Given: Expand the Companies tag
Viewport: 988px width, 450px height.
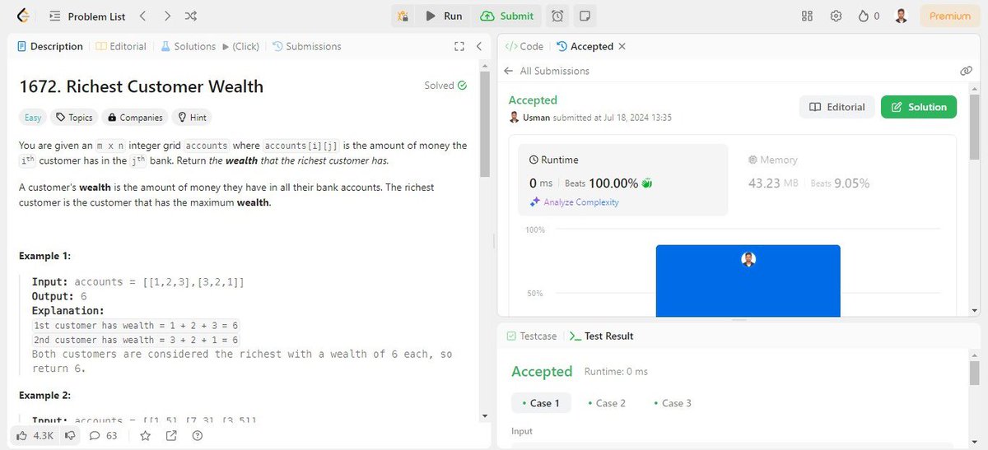Looking at the screenshot, I should 135,118.
